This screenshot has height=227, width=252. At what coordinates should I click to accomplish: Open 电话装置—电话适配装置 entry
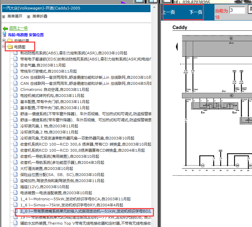[56, 193]
